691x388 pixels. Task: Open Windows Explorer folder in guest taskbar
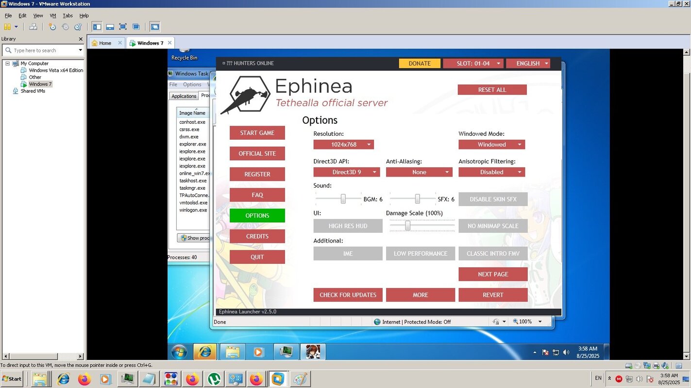[x=232, y=352]
